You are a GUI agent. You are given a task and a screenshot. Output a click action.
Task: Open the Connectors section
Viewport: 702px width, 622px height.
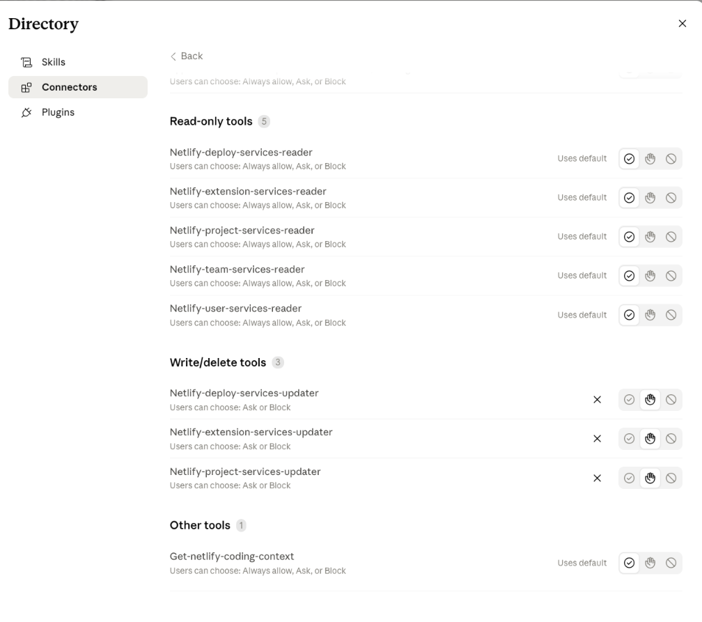[78, 87]
